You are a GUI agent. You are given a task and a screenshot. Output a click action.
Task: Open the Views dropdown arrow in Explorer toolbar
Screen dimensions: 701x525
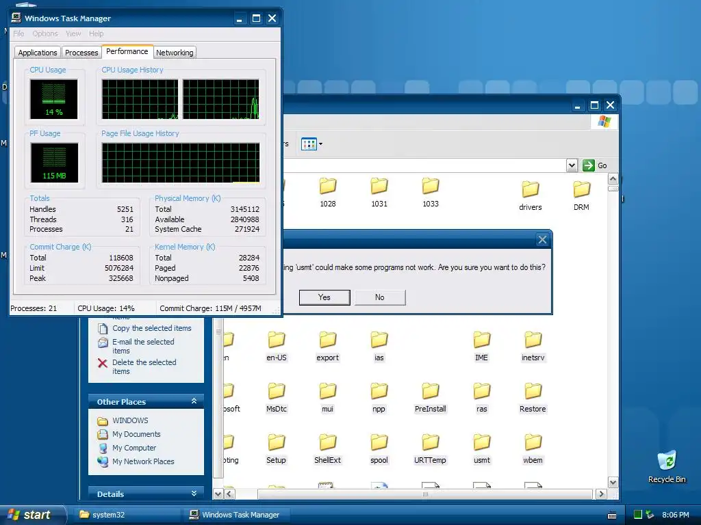(x=320, y=144)
